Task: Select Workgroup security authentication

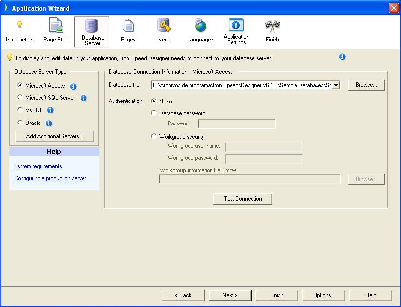Action: coord(153,136)
